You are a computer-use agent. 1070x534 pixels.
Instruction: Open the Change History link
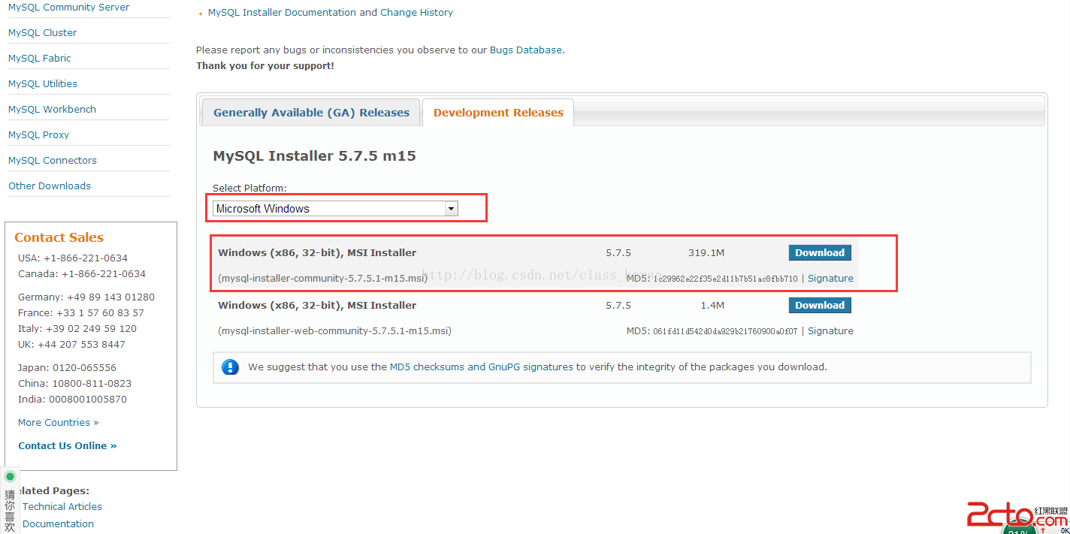coord(416,13)
